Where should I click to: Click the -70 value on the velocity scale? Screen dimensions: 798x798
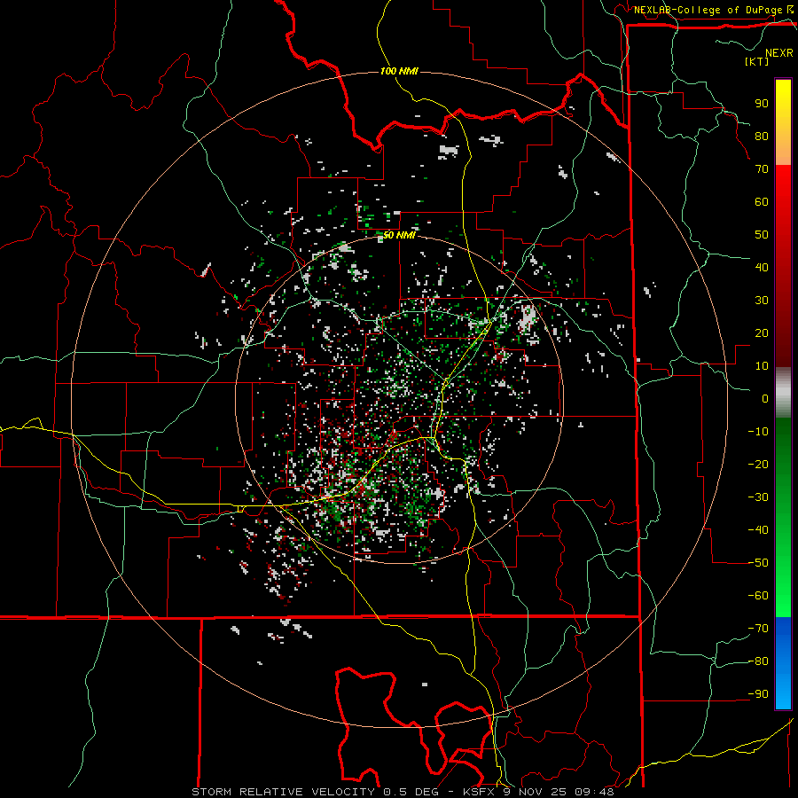[758, 629]
